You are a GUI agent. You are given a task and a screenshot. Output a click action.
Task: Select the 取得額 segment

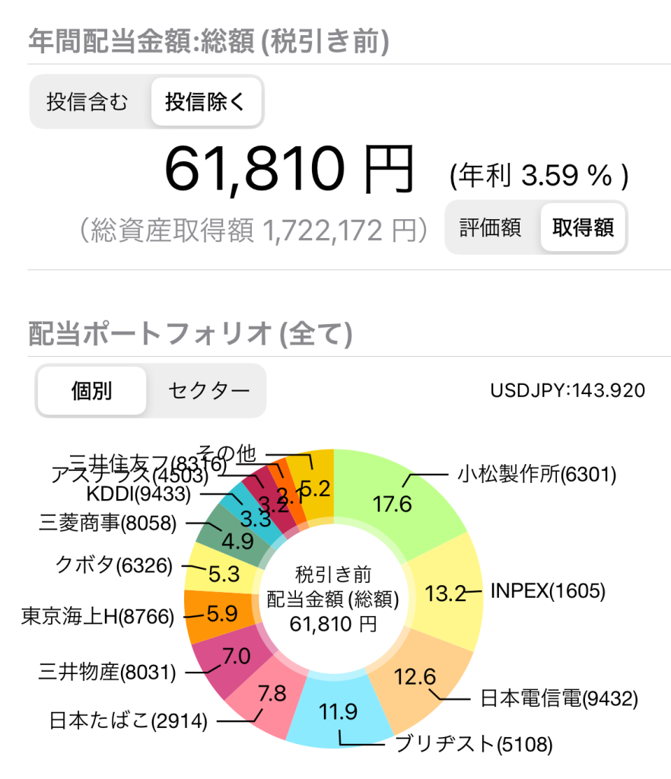click(x=583, y=227)
